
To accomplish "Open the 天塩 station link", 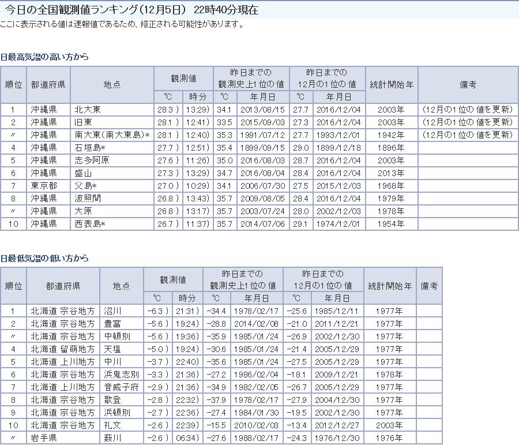I will pyautogui.click(x=112, y=349).
